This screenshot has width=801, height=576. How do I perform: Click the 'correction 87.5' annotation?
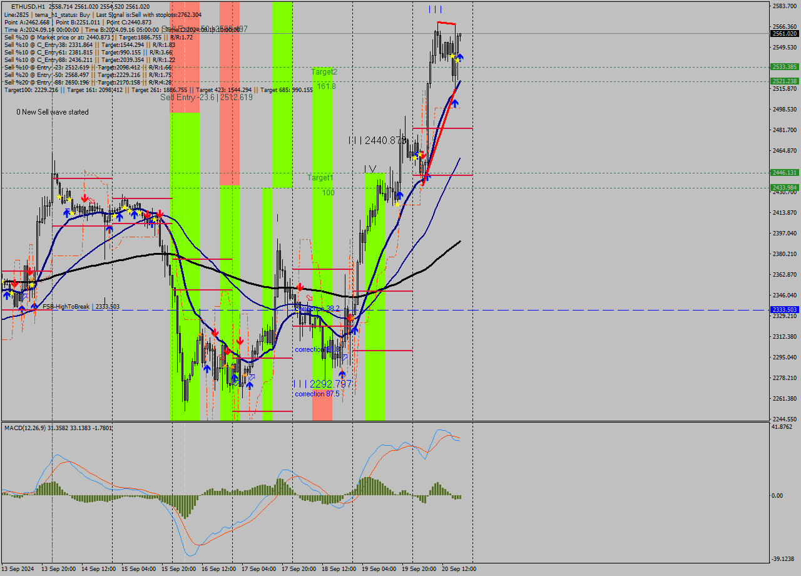pos(316,393)
